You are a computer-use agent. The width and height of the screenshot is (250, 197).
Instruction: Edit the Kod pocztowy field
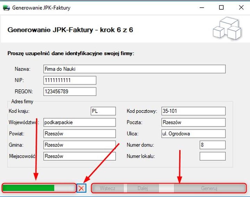point(193,111)
